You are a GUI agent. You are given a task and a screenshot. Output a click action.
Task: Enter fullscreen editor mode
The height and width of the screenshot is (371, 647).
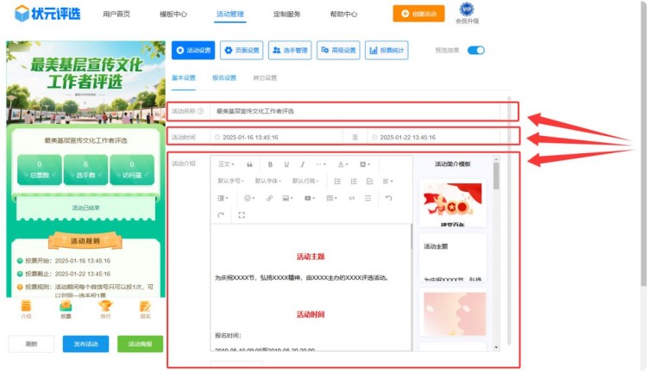[x=241, y=215]
